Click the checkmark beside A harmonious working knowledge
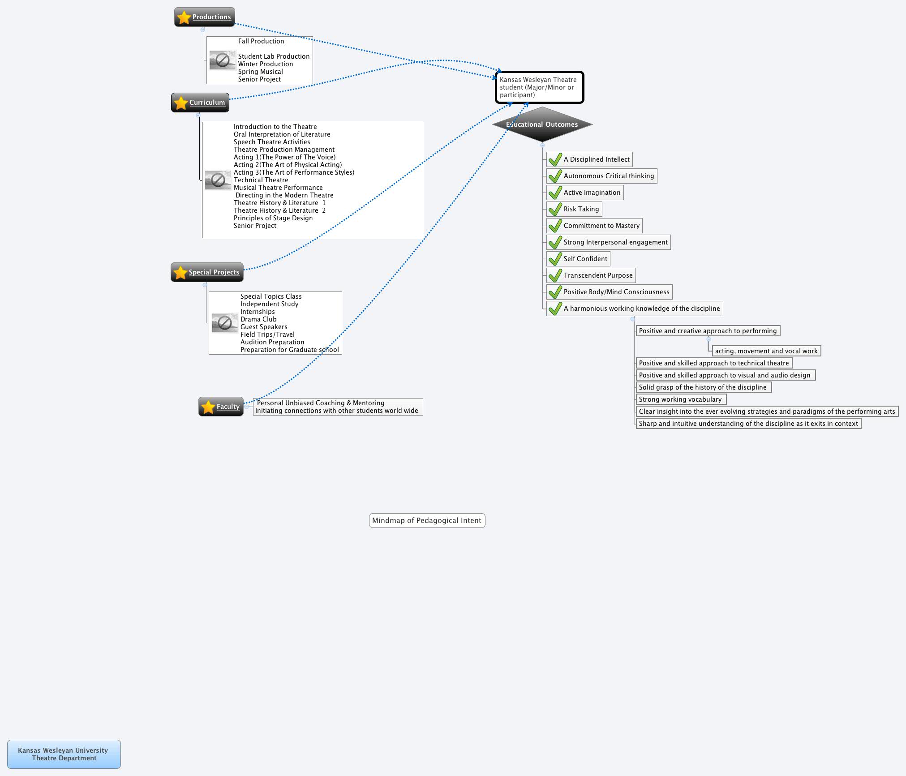This screenshot has height=776, width=906. (x=555, y=309)
